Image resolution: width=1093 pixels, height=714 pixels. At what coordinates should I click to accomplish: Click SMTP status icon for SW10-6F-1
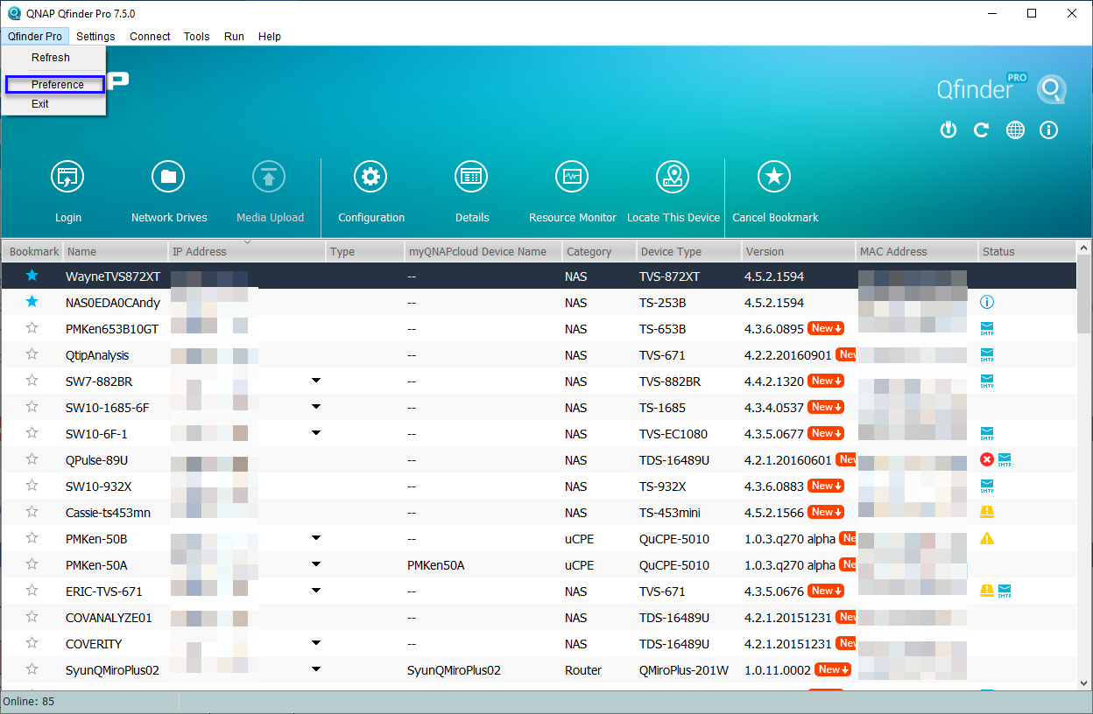click(987, 434)
